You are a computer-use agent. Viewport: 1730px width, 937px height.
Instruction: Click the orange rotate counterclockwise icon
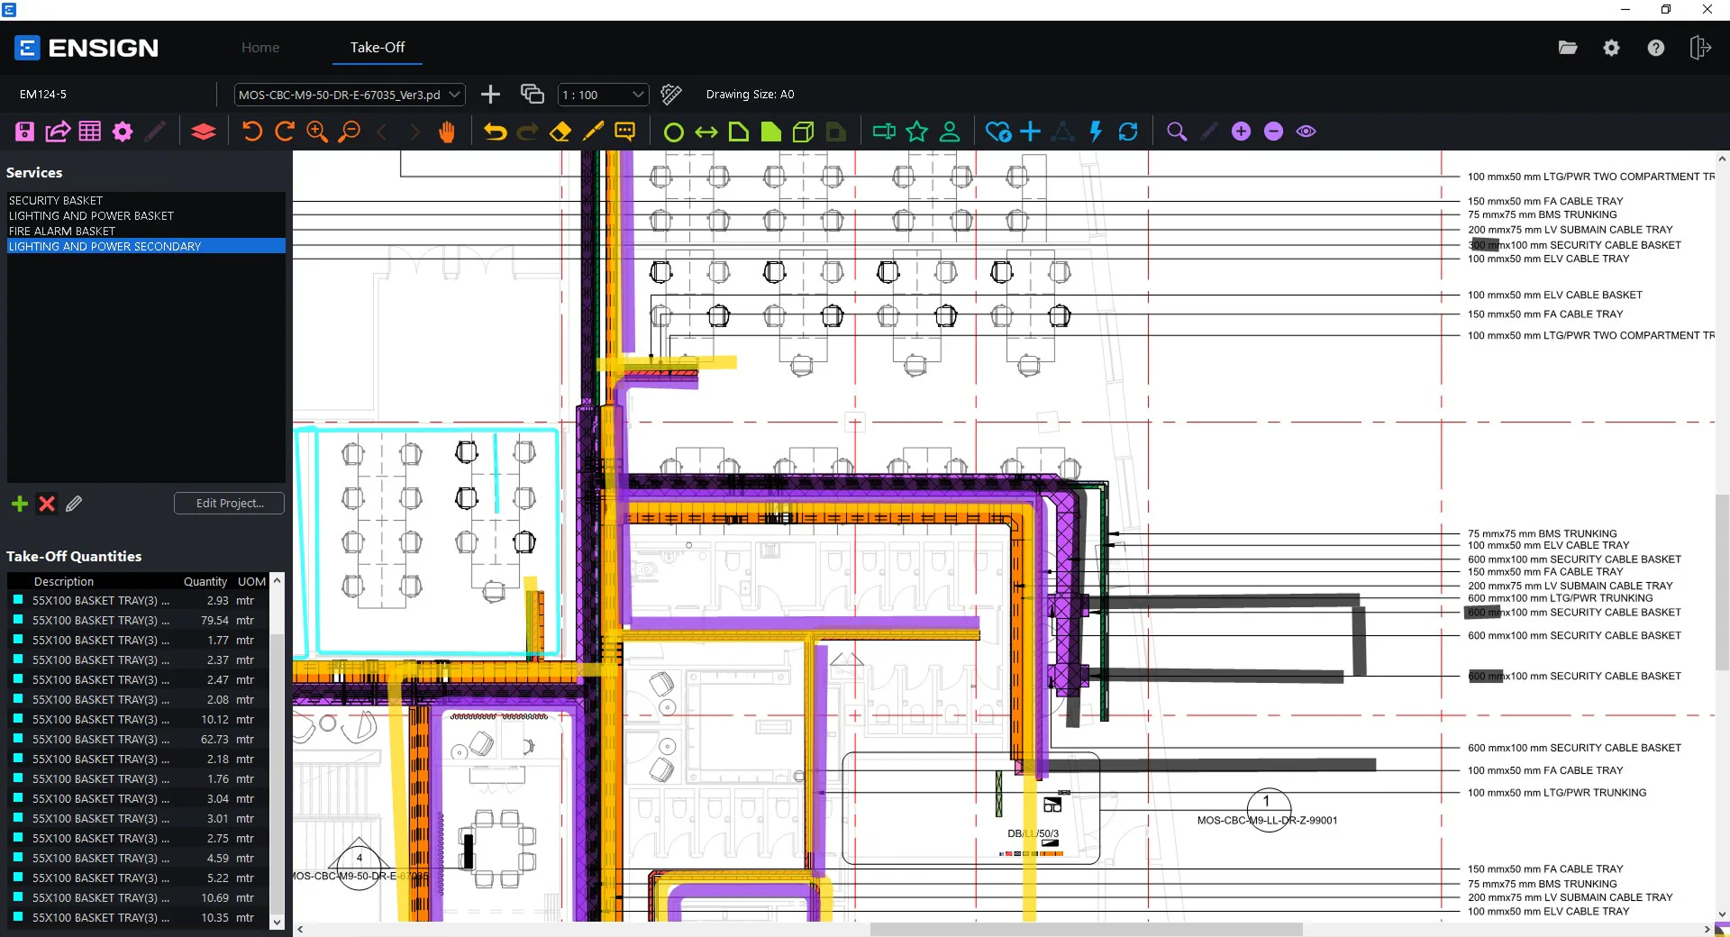(252, 132)
